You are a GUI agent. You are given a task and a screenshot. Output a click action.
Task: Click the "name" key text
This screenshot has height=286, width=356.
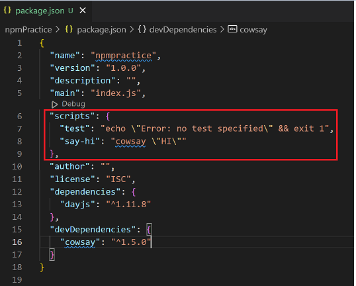tap(65, 56)
